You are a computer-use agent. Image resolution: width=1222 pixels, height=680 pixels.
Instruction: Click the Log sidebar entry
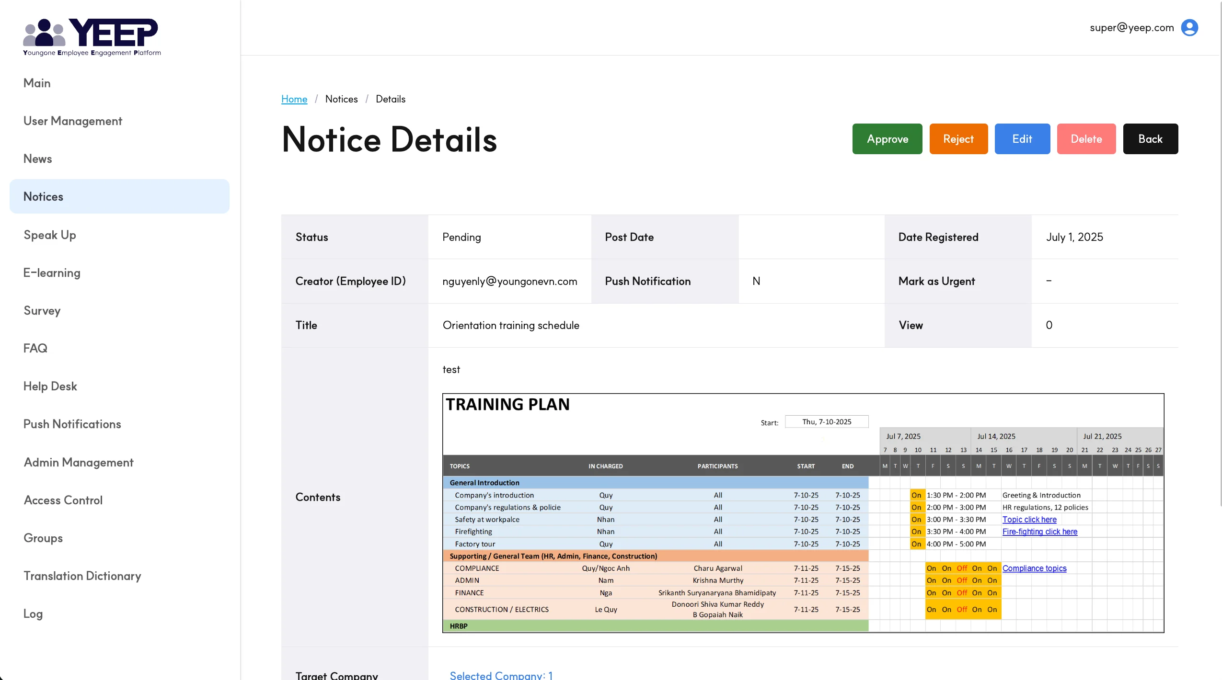tap(33, 613)
